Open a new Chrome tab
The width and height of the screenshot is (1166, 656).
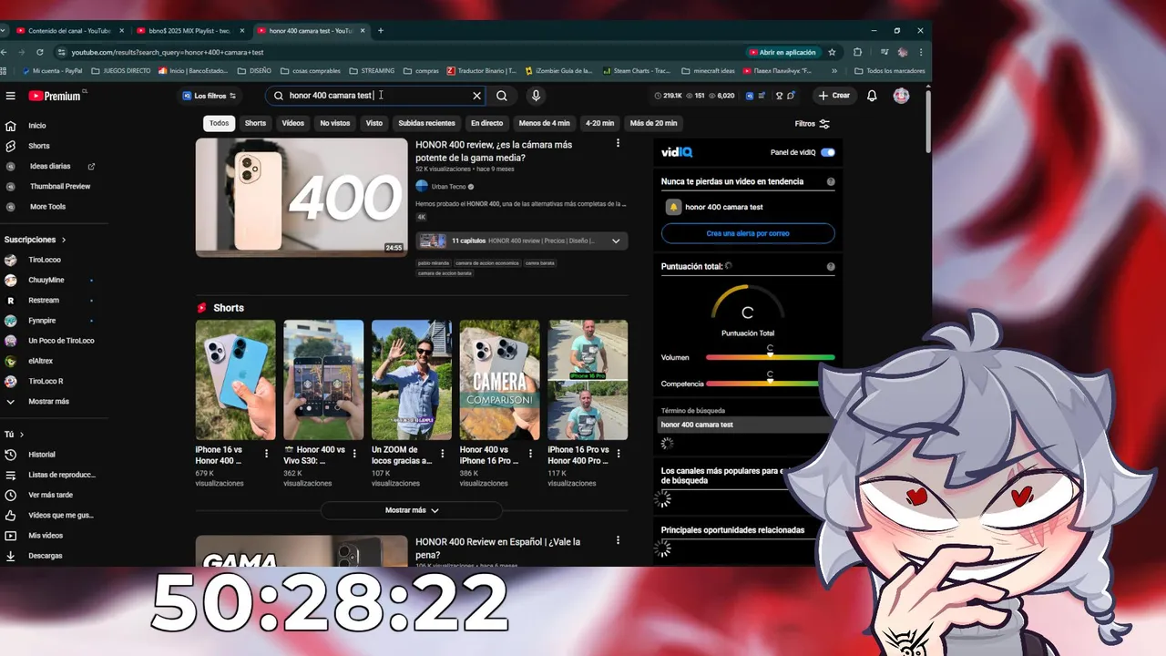381,30
